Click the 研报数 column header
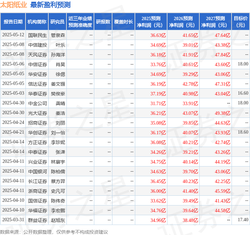Viewport: 250px width, 235px height. [x=103, y=21]
